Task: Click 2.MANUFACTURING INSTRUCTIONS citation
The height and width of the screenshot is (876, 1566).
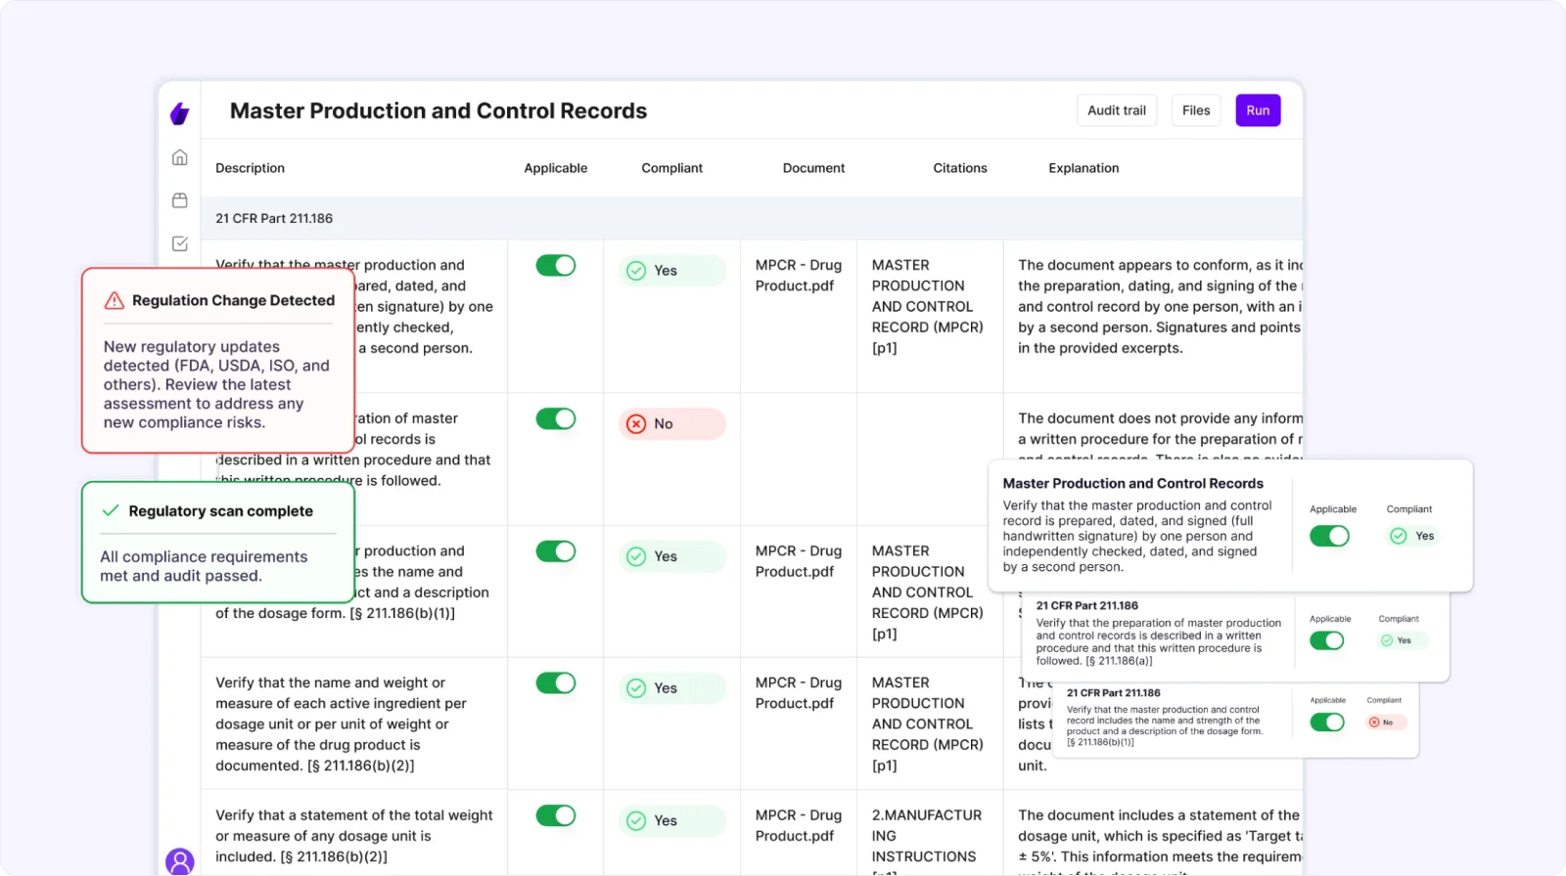Action: pos(927,841)
